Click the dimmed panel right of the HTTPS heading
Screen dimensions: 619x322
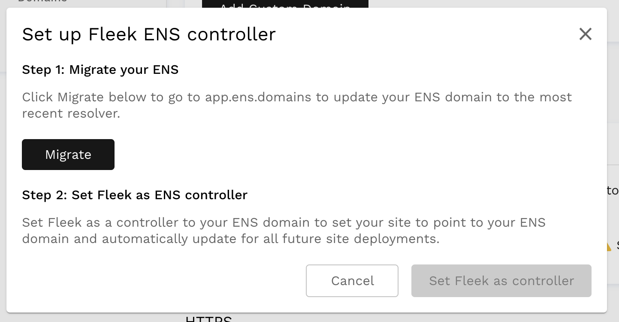coord(386,318)
